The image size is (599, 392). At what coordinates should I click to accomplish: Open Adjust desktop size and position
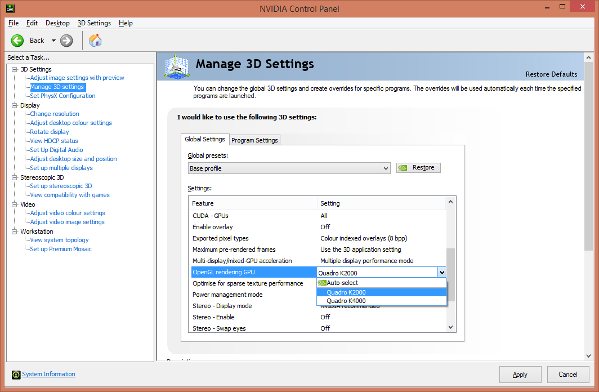coord(74,159)
